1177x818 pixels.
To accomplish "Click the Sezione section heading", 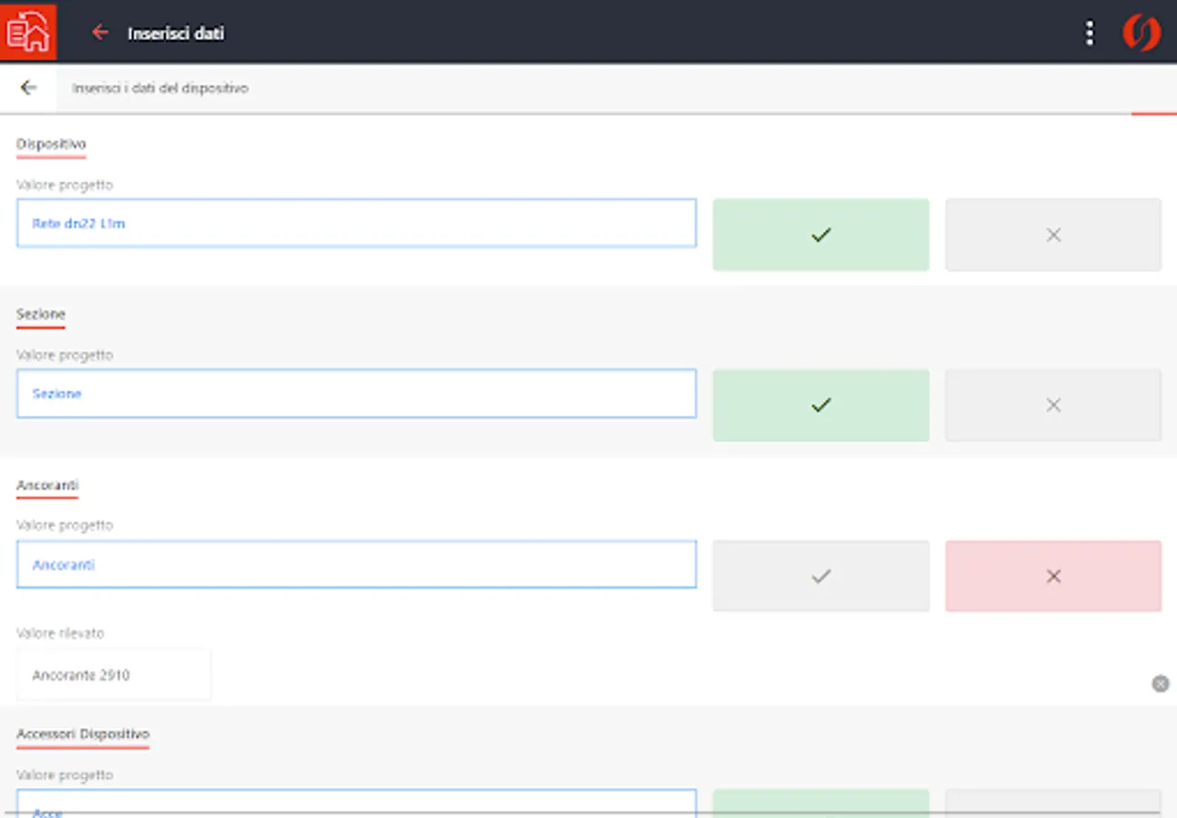I will pos(41,314).
